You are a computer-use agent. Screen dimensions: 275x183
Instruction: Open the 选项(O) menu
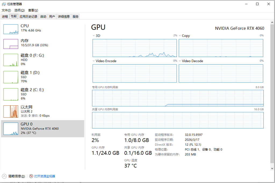tap(19, 10)
